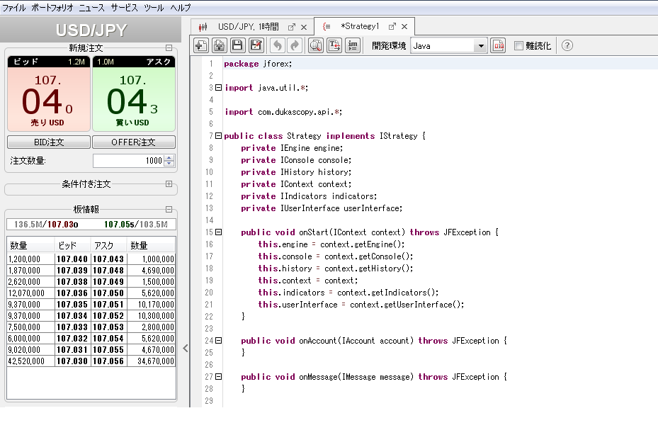Open the find/search tool

(x=316, y=45)
